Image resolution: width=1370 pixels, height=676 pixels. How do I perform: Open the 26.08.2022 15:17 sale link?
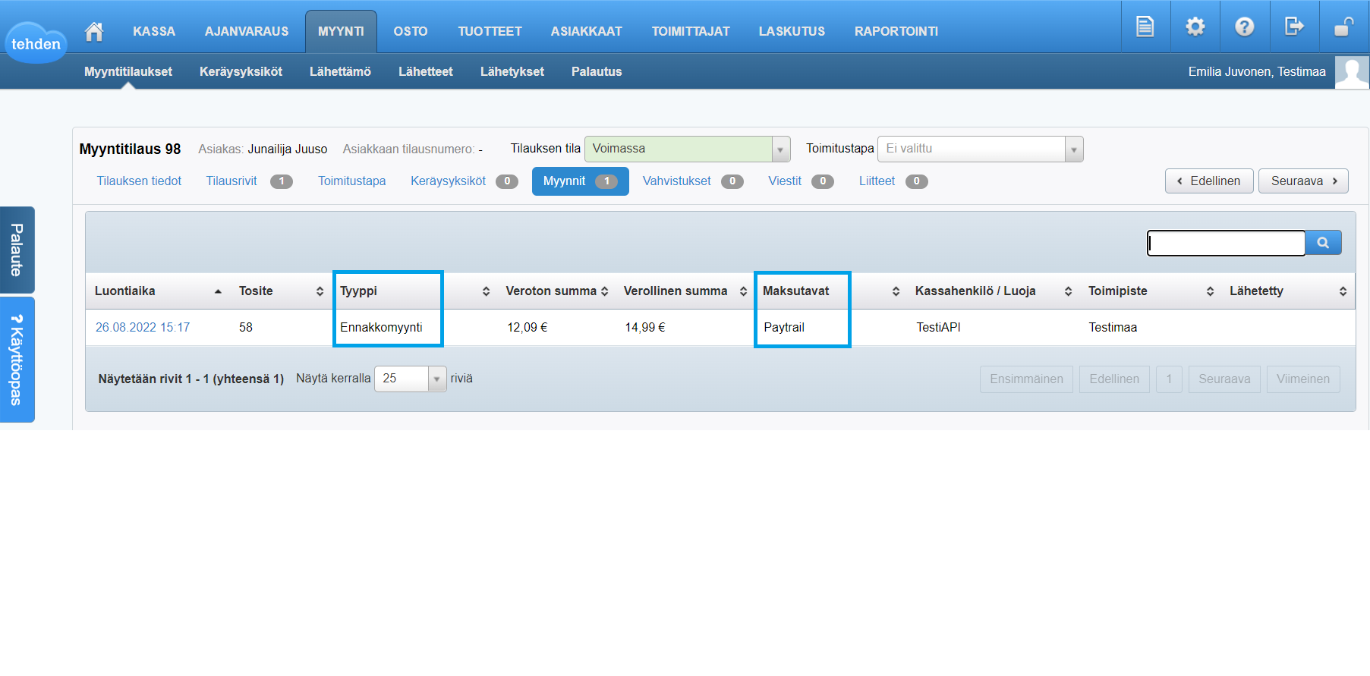pos(143,328)
